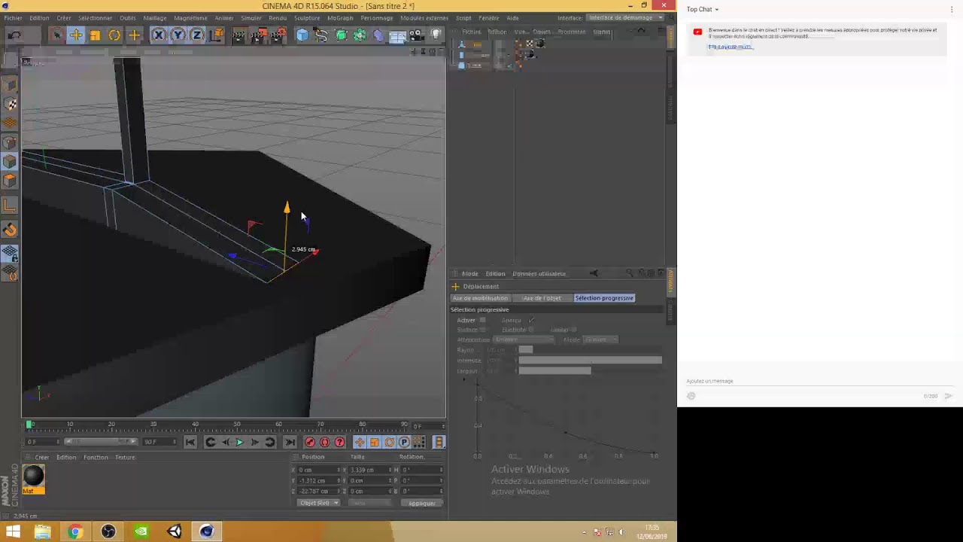Open the Maillage menu
Screen dimensions: 963x542
coord(155,18)
